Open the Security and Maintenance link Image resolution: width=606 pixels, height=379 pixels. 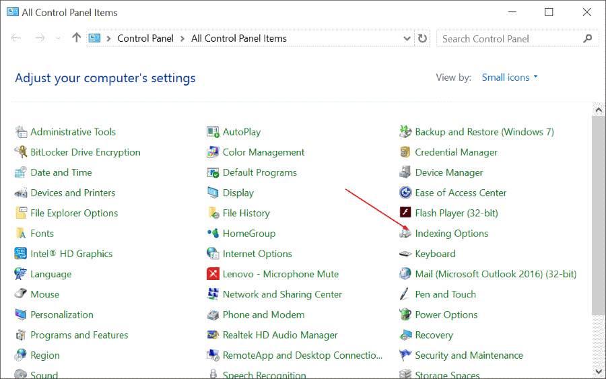point(469,355)
